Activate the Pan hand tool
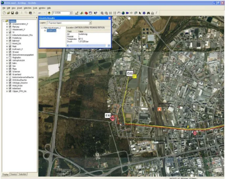The width and height of the screenshot is (229, 179). click(119, 13)
